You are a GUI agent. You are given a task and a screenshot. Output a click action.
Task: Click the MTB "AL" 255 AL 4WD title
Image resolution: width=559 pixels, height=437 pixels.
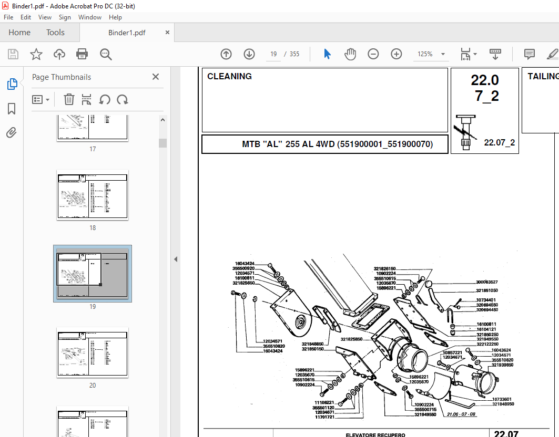(x=337, y=144)
